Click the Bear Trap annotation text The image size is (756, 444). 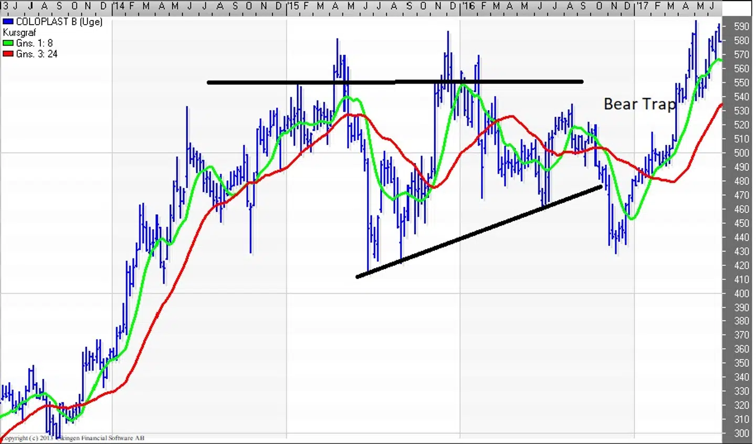pos(639,104)
